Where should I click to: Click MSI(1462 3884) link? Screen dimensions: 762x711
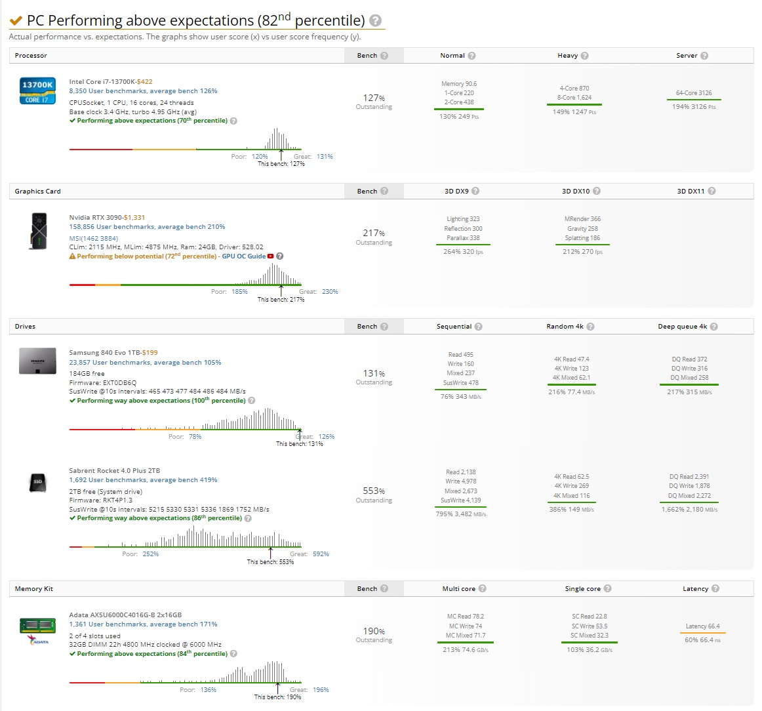coord(93,238)
